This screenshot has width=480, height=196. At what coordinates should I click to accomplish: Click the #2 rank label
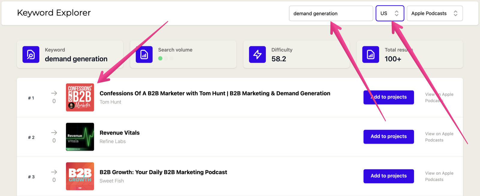point(31,137)
